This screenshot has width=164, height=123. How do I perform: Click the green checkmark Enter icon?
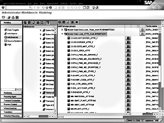point(3,8)
